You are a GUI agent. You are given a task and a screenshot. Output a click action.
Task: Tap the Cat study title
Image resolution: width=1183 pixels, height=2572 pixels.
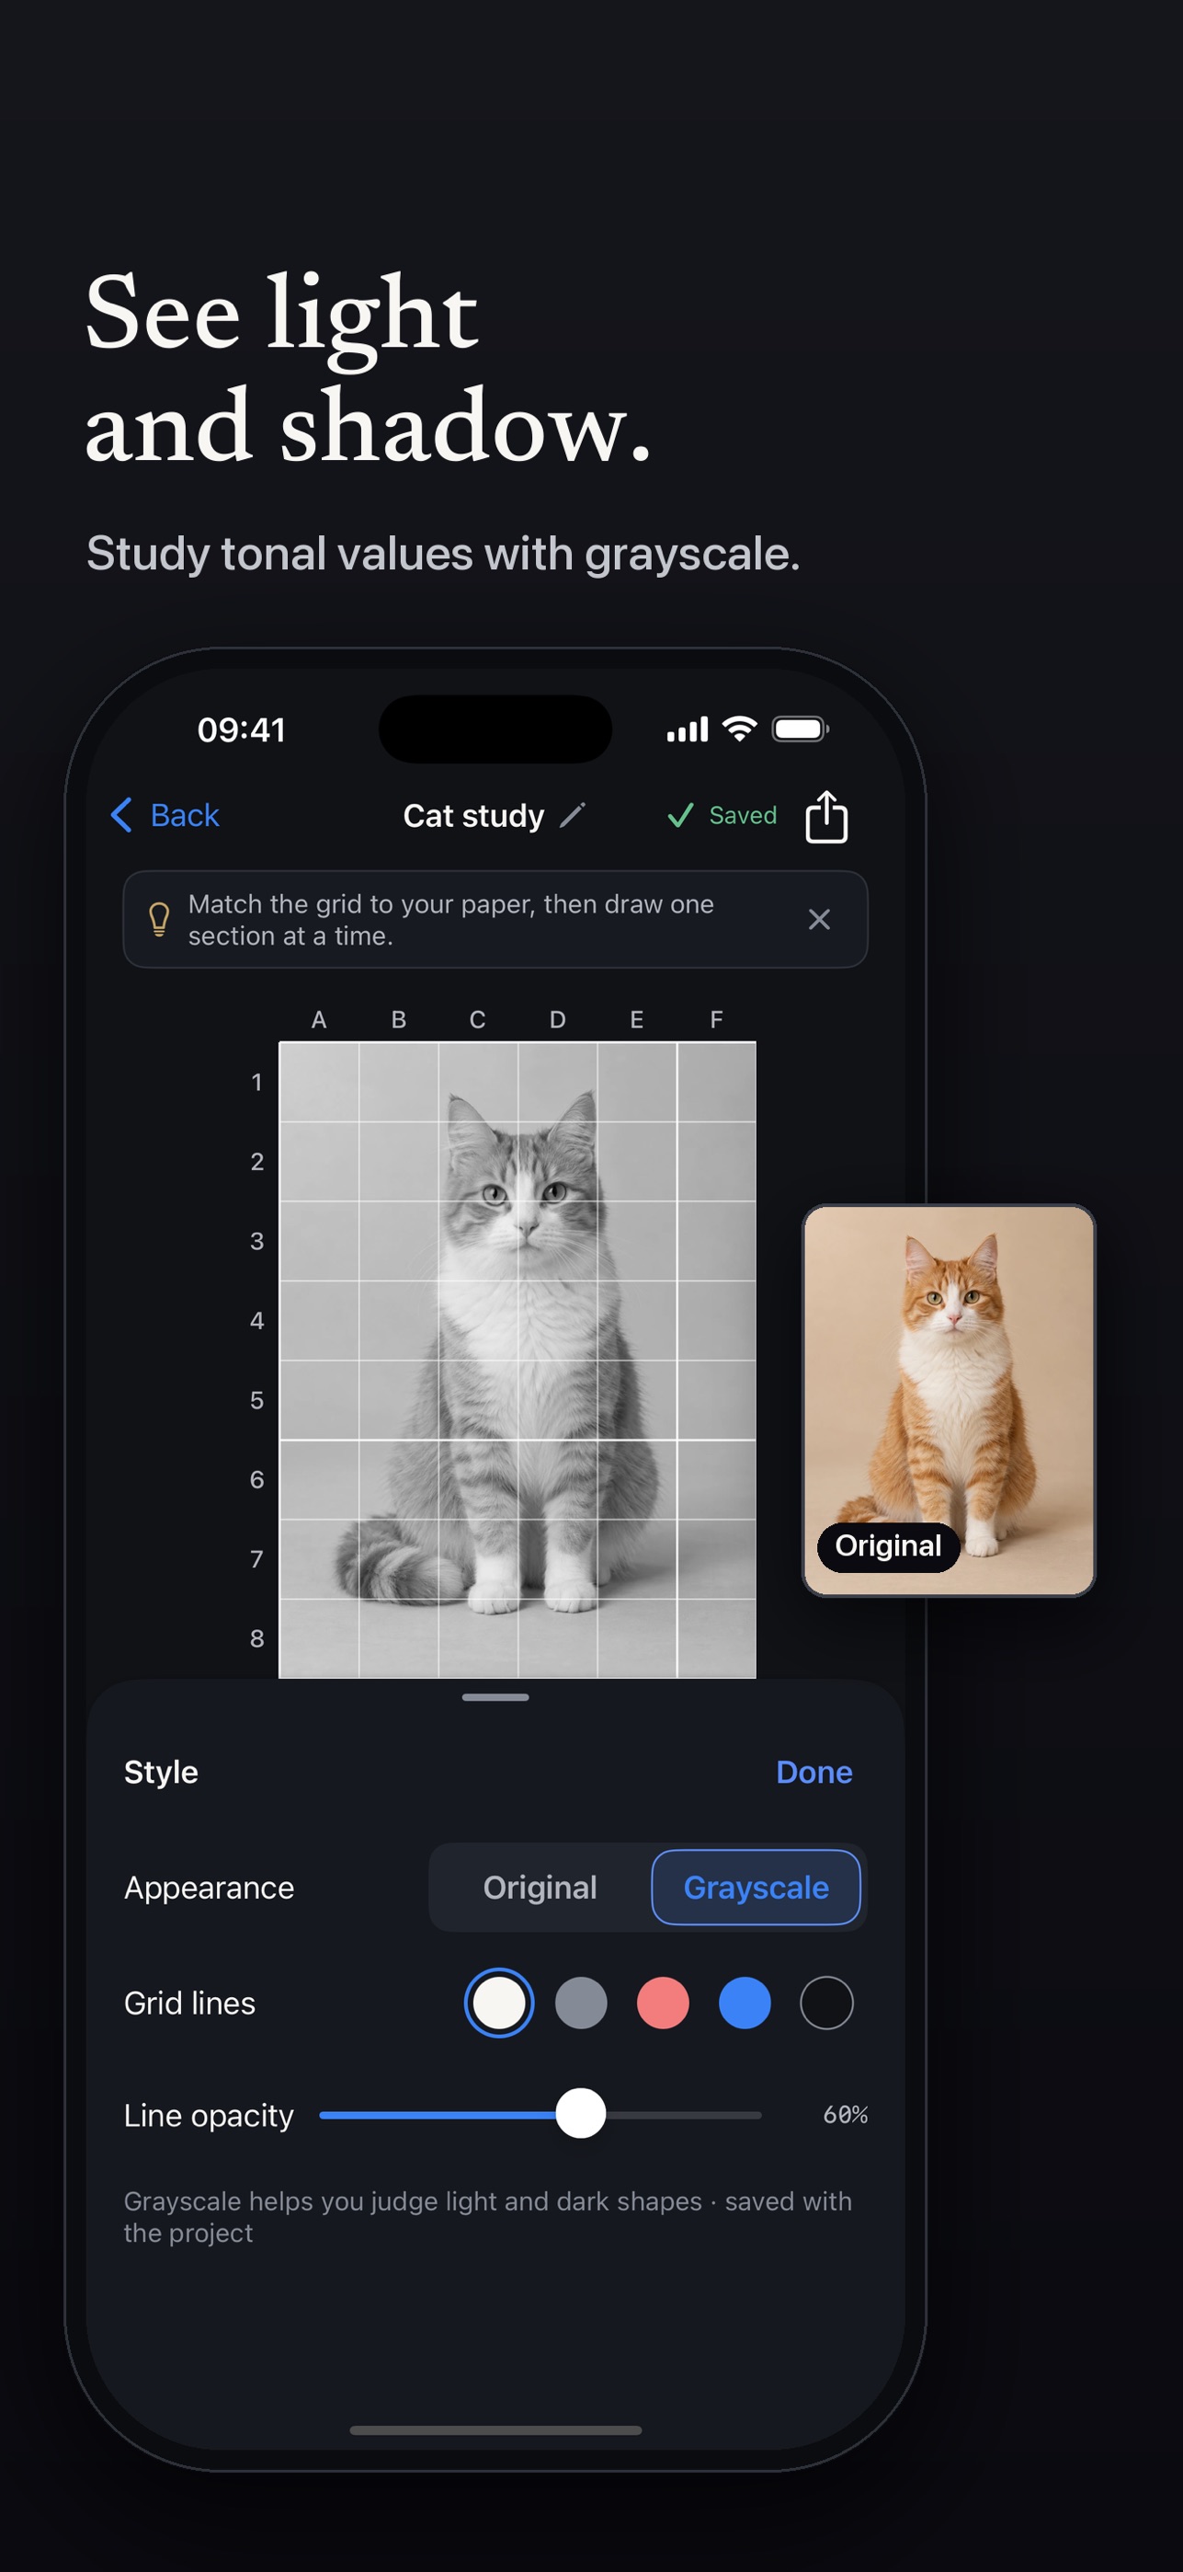point(472,815)
